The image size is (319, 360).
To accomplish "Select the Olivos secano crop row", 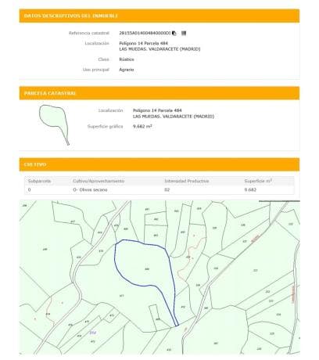I will [x=159, y=189].
